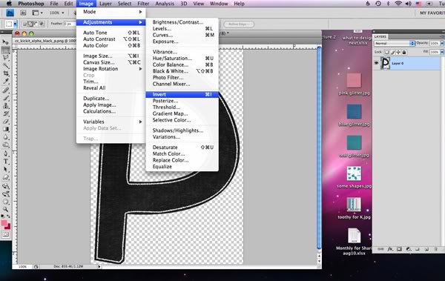Choose Add to selection mode
This screenshot has height=281, width=445.
coord(30,24)
